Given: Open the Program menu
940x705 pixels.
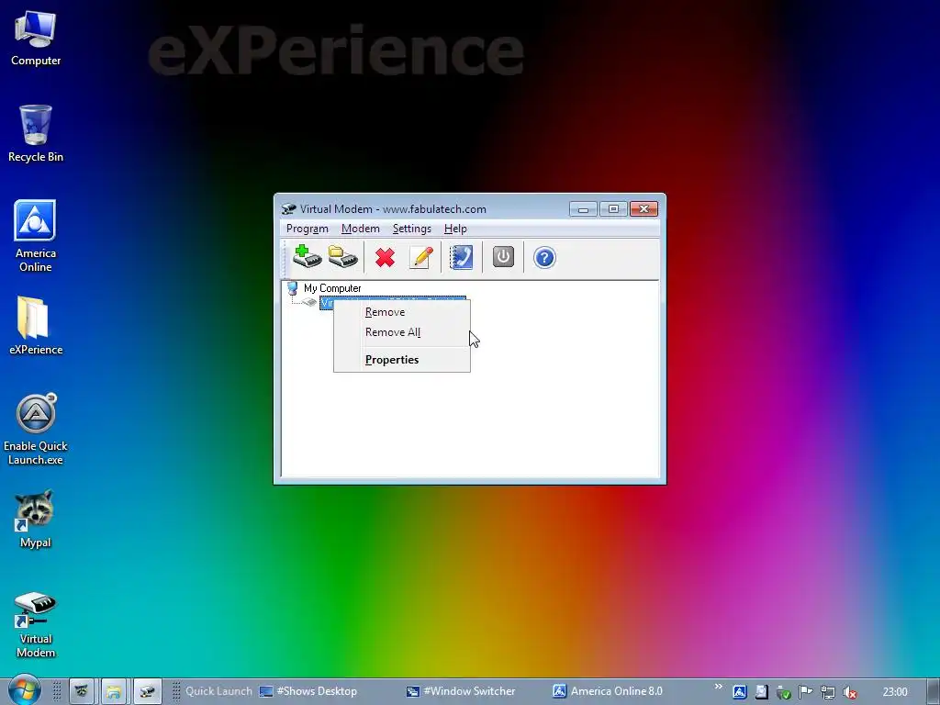Looking at the screenshot, I should [x=307, y=229].
